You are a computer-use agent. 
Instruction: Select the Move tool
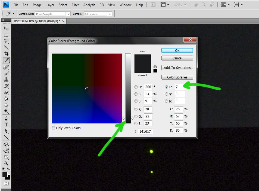coord(6,28)
